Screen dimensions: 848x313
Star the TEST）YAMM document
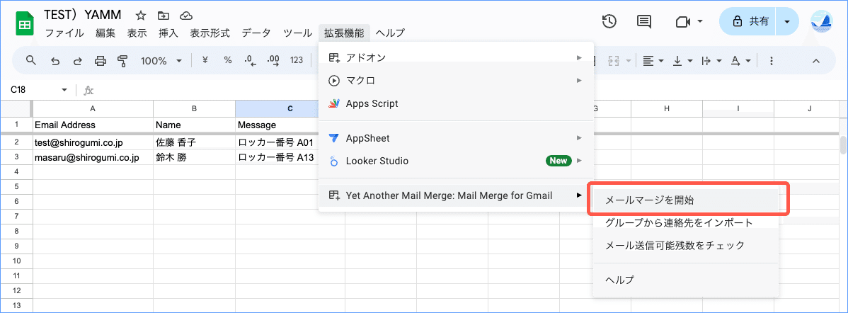click(141, 15)
